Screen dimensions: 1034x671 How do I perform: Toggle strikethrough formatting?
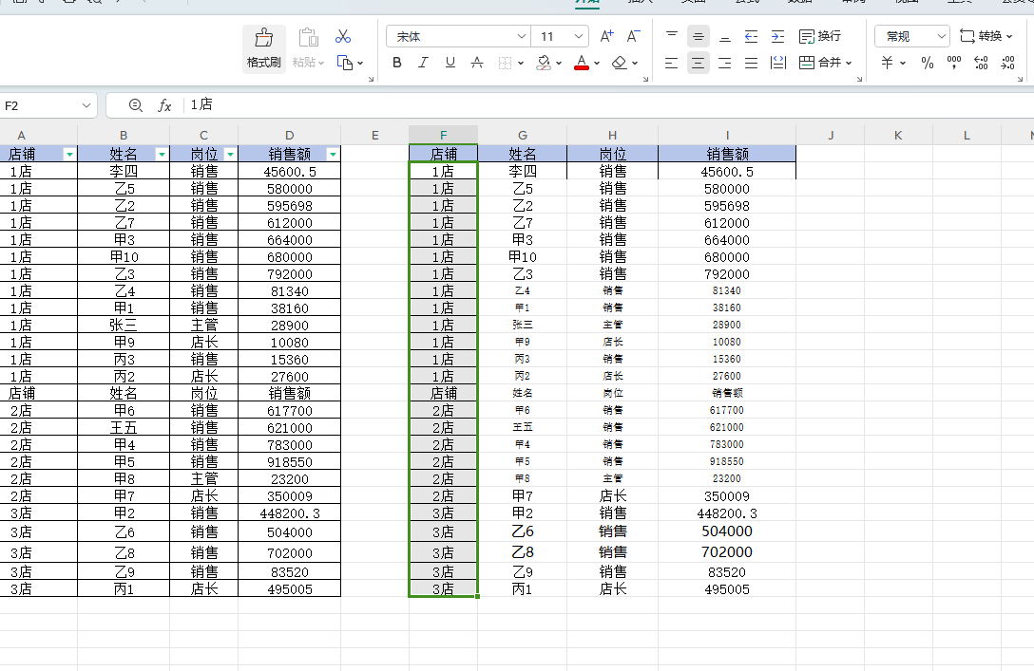coord(477,63)
